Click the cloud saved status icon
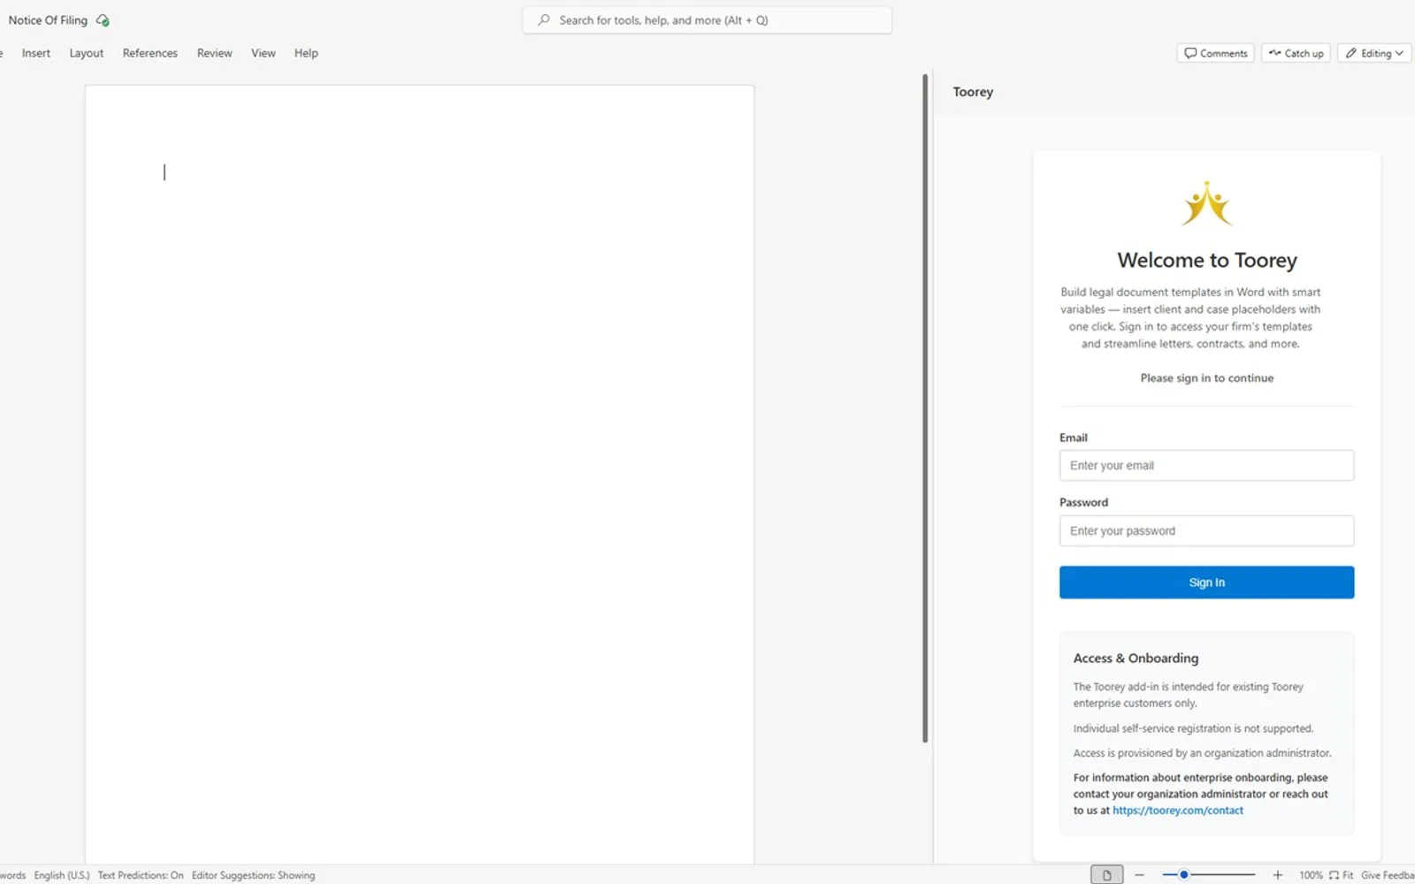This screenshot has width=1415, height=884. [103, 20]
